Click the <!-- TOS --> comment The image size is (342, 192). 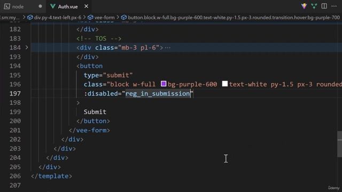coord(99,38)
